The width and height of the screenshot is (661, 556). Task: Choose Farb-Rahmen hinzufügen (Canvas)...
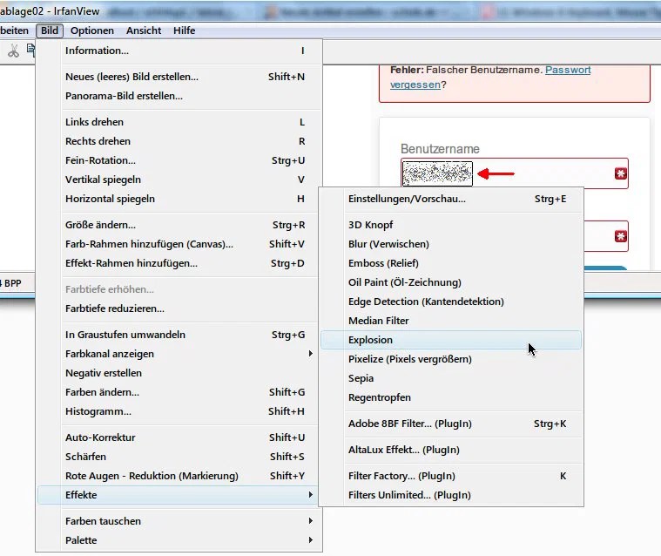179,244
